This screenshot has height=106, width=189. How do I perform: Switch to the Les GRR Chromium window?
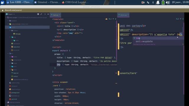(19, 2)
